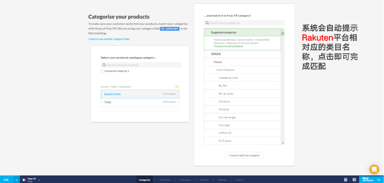
Task: Click the Suggested categories header
Action: point(242,32)
